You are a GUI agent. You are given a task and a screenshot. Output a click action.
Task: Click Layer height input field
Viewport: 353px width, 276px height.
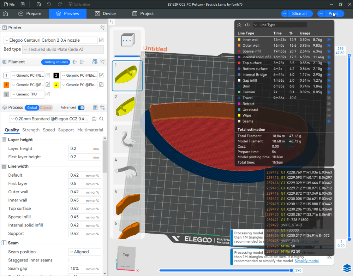click(84, 149)
